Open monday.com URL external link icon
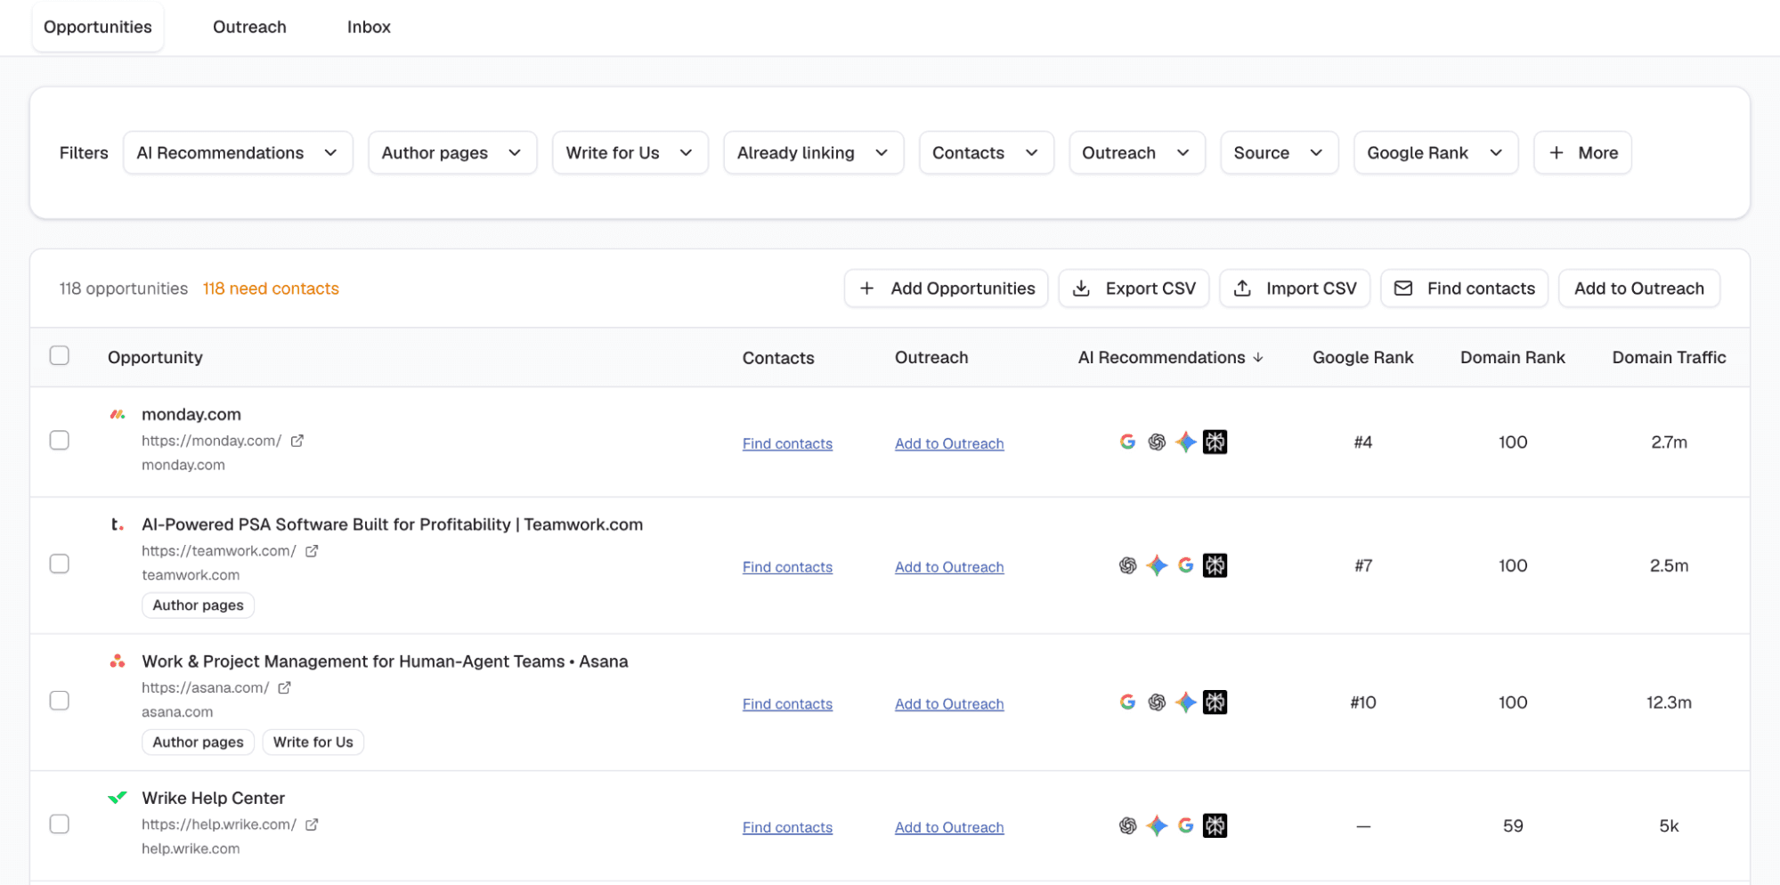The image size is (1780, 885). point(297,441)
